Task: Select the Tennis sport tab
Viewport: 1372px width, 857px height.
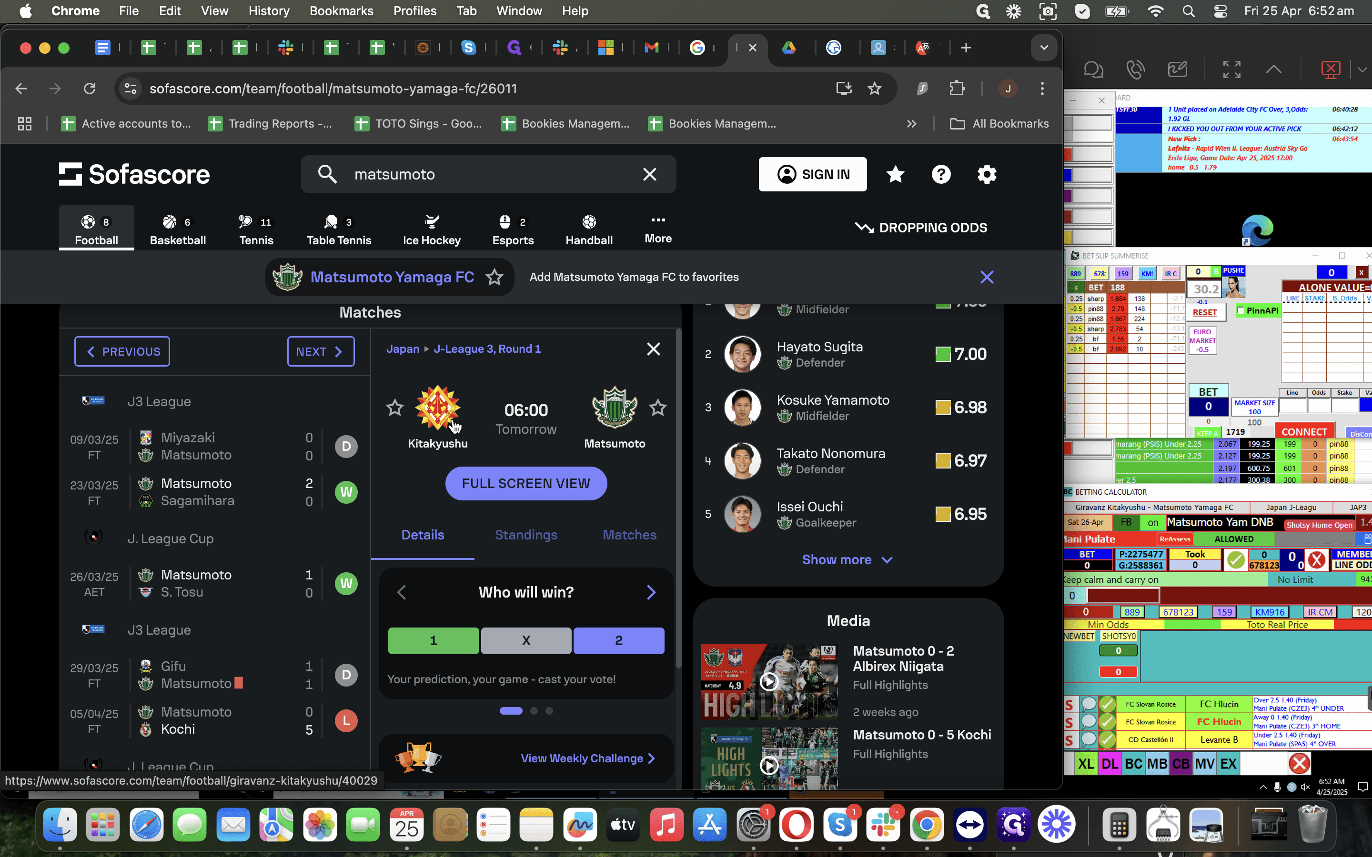Action: pos(256,229)
